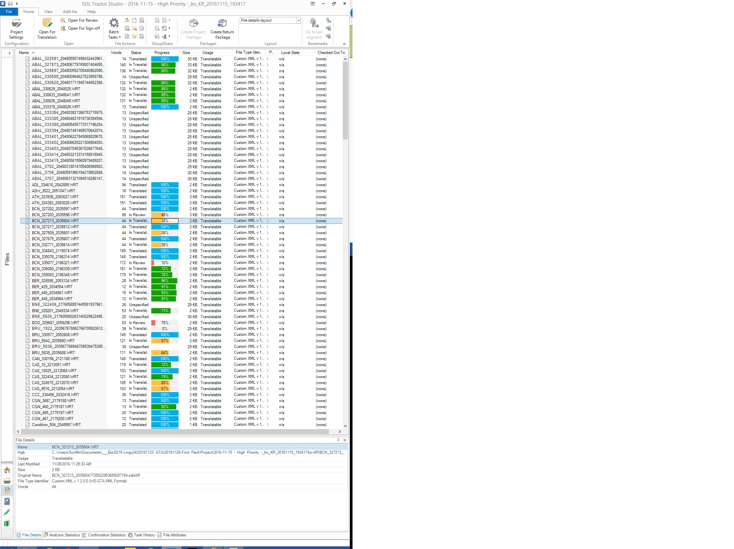The height and width of the screenshot is (549, 734).
Task: Open the Projects view icon in the sidebar
Action: coord(7,480)
